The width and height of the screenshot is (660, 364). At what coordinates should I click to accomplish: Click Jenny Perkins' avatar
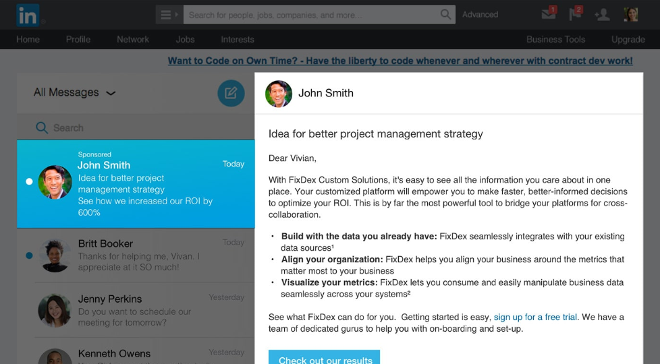pyautogui.click(x=55, y=311)
